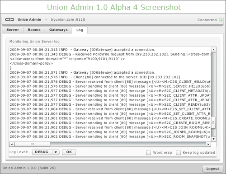Switch to the Rooms tab
The width and height of the screenshot is (226, 174).
pos(34,30)
